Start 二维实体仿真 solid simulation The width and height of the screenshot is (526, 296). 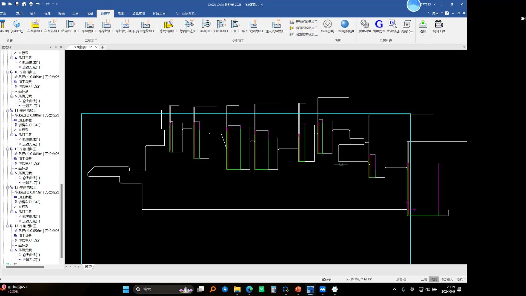(345, 26)
